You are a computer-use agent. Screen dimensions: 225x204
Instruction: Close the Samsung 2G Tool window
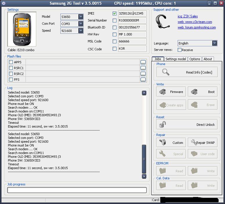pyautogui.click(x=221, y=3)
